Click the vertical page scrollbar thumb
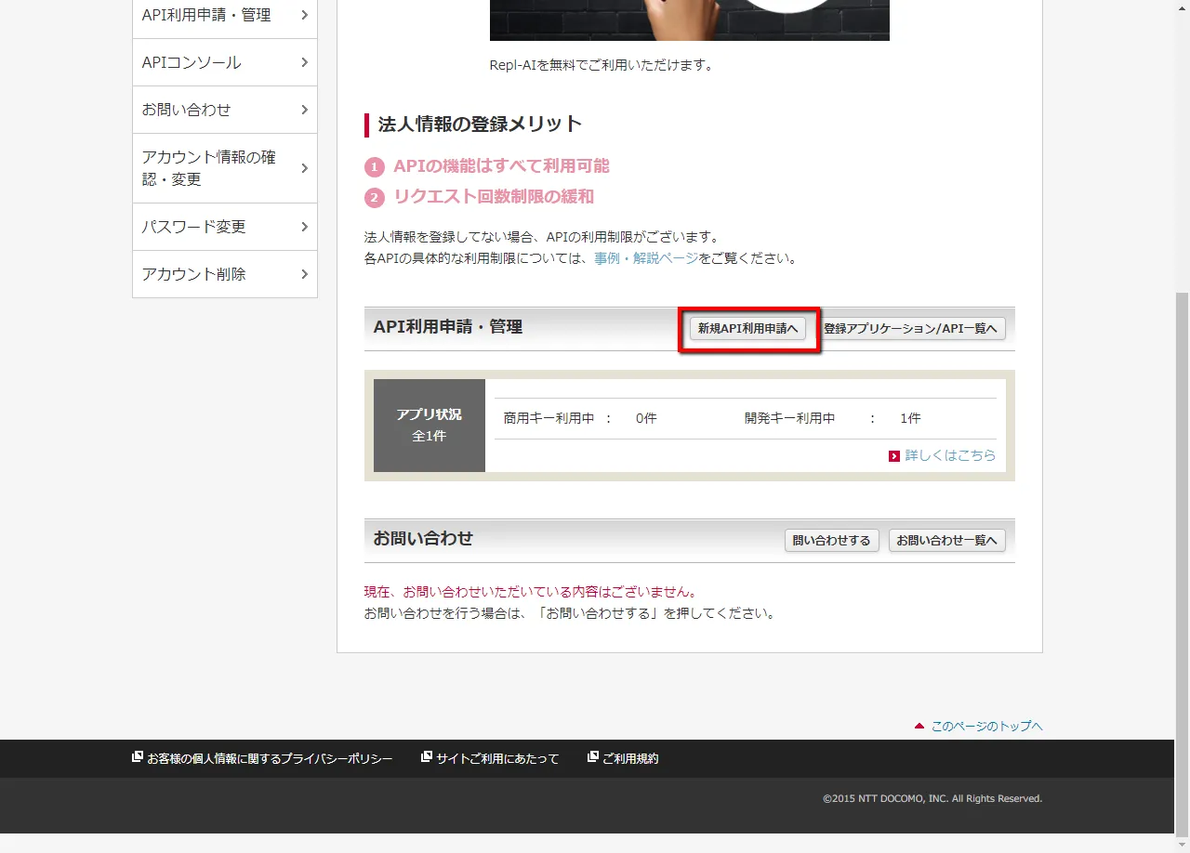This screenshot has width=1190, height=853. pyautogui.click(x=1182, y=558)
